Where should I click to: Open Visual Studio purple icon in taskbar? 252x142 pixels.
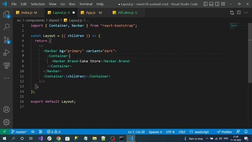point(41,138)
